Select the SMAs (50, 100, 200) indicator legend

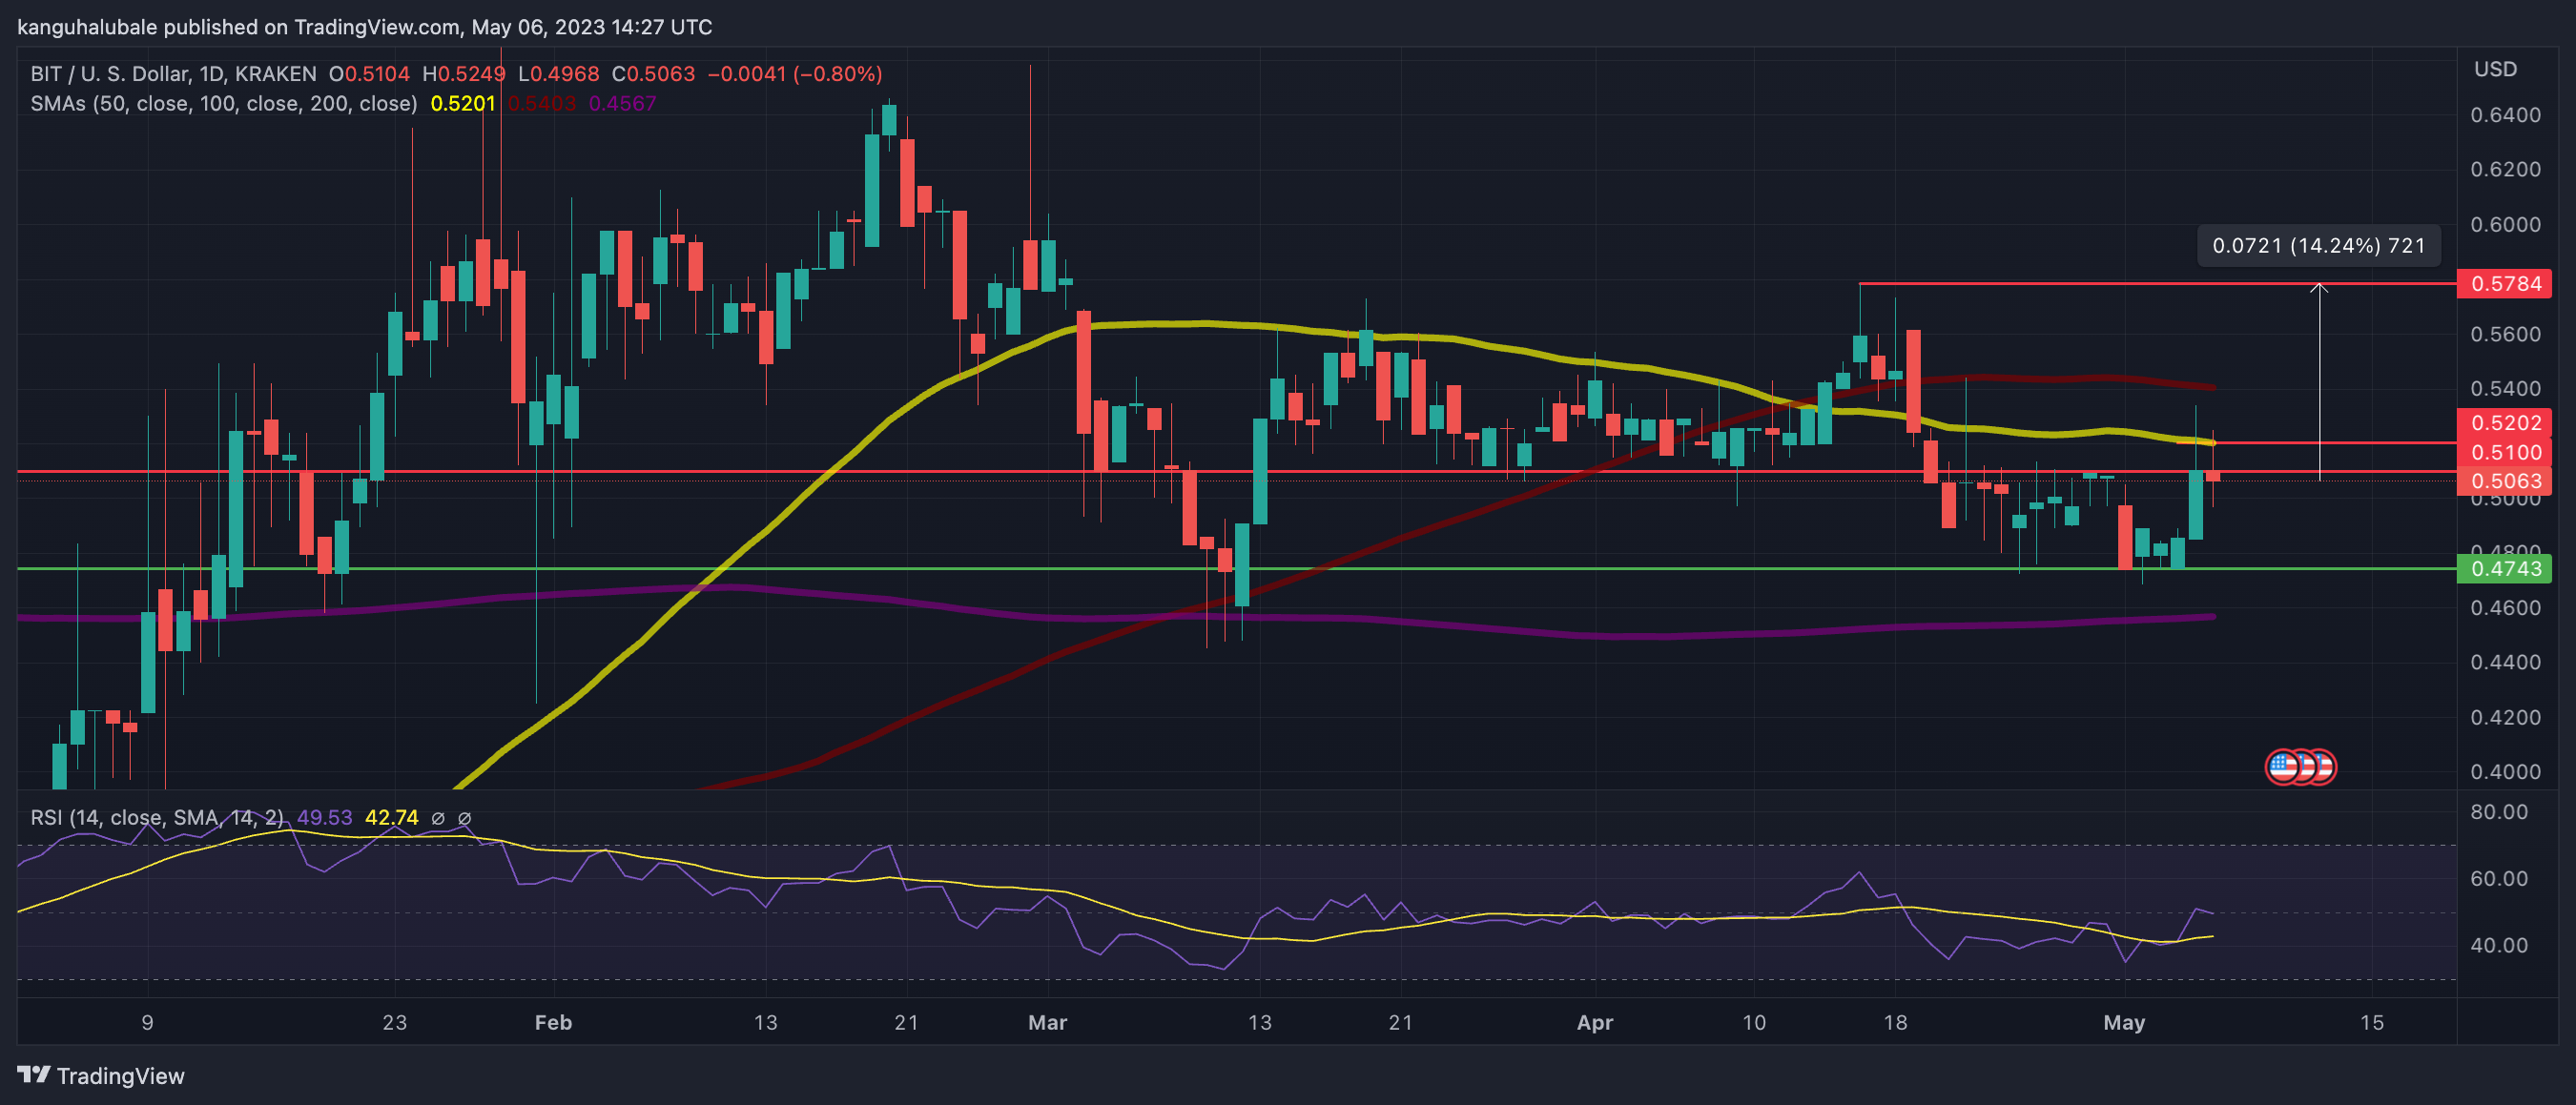click(x=224, y=103)
